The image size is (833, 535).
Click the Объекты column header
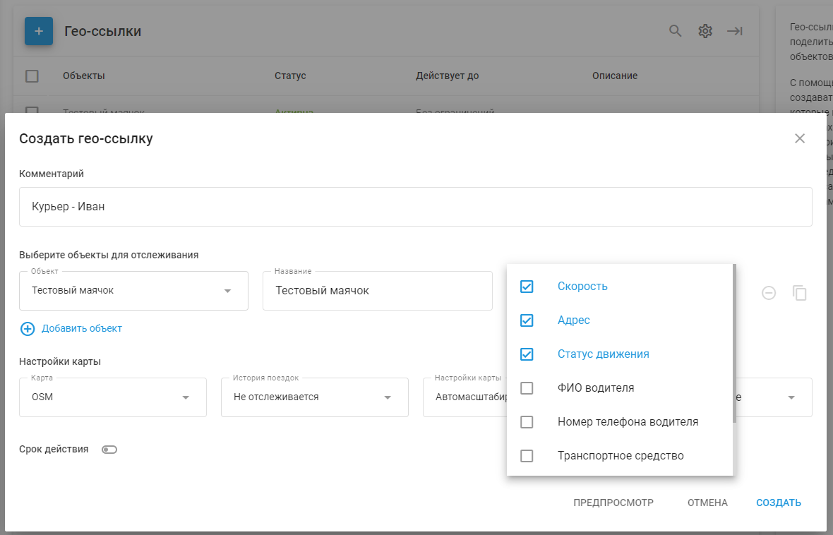click(84, 76)
